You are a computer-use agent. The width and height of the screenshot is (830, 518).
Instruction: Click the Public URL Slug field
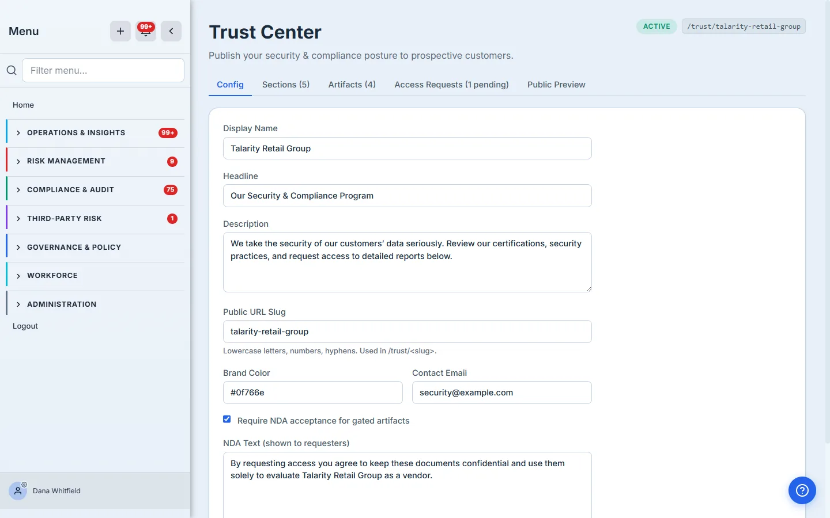tap(408, 332)
